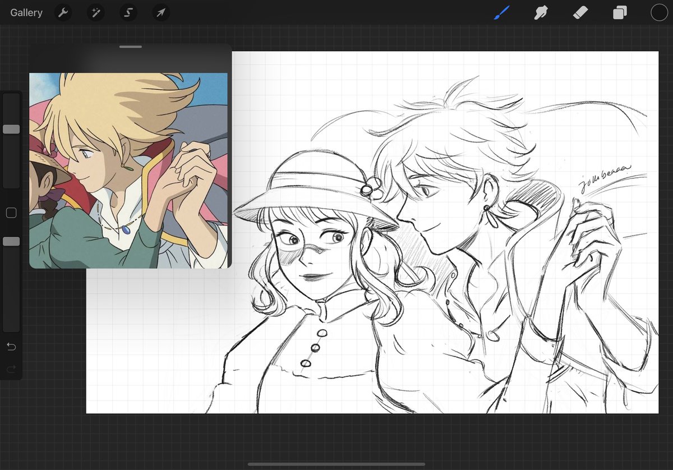The height and width of the screenshot is (470, 673).
Task: Open the Layers panel
Action: [x=620, y=12]
